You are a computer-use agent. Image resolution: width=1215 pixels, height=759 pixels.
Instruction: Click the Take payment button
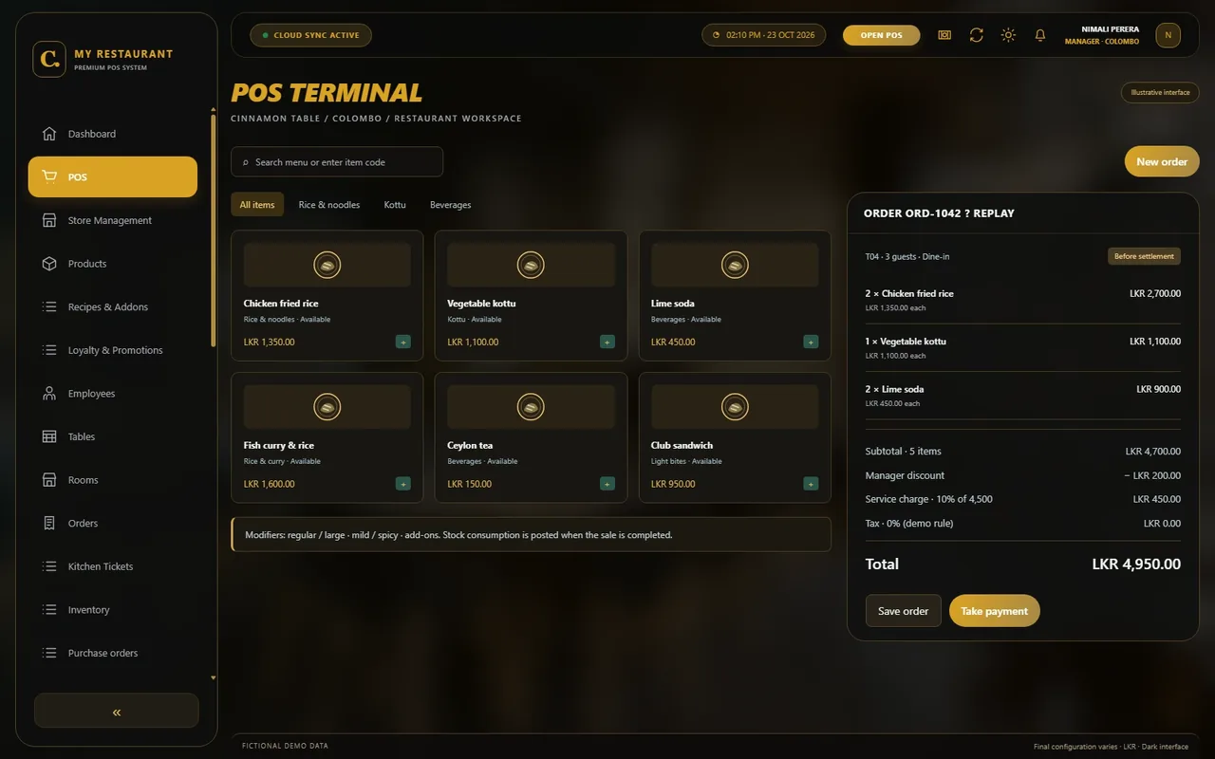[x=995, y=611]
